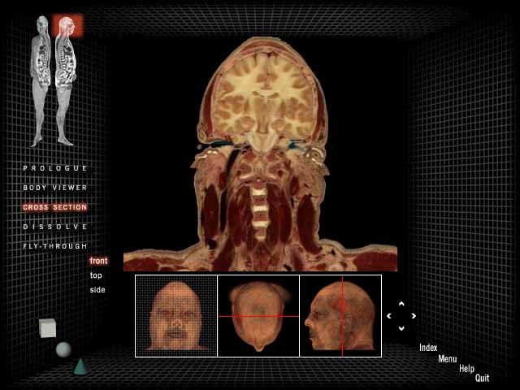Quit the application
520x390 pixels.
coord(482,378)
